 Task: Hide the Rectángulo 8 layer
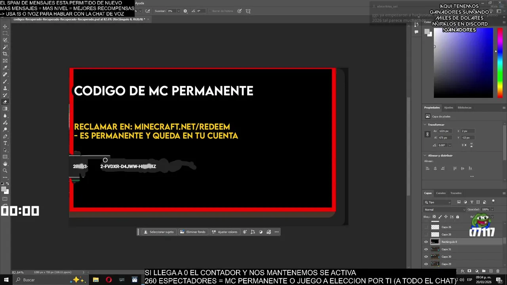(426, 242)
